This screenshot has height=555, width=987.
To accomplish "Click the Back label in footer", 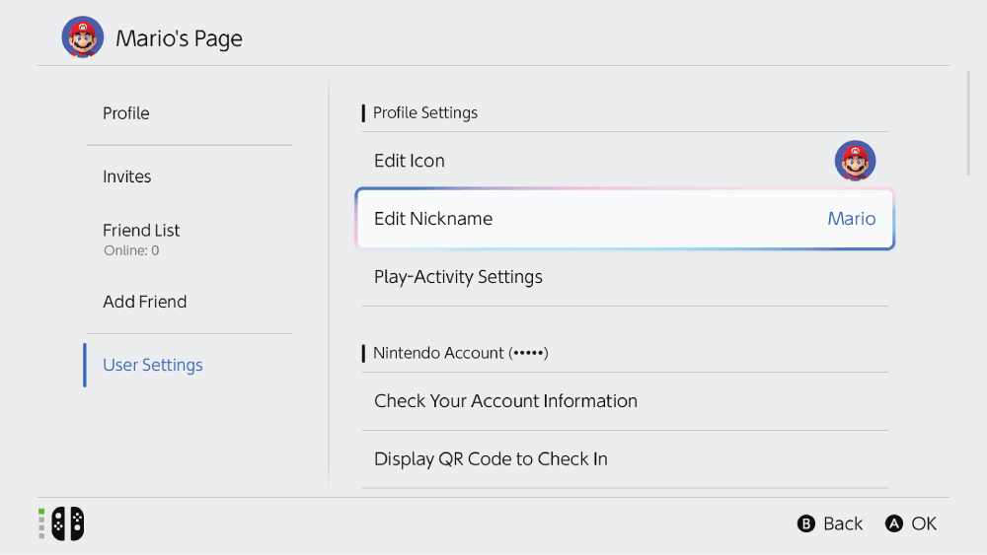I will (x=842, y=523).
